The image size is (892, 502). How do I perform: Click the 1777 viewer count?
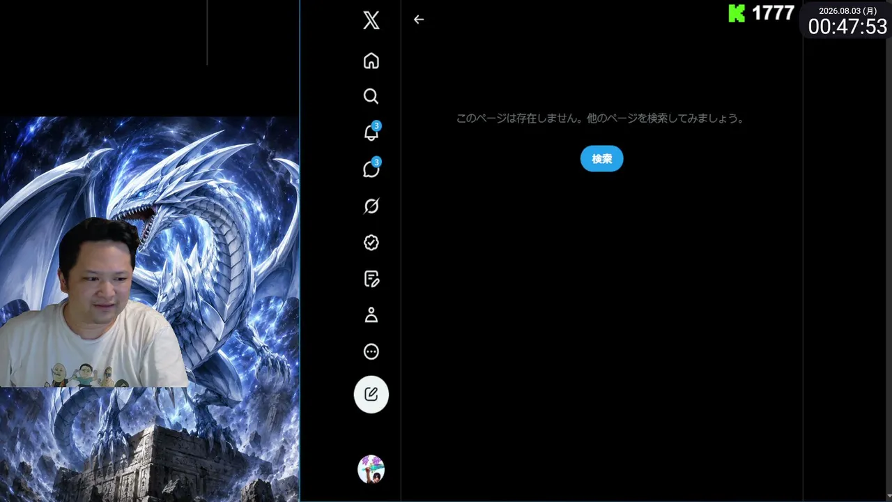coord(773,13)
